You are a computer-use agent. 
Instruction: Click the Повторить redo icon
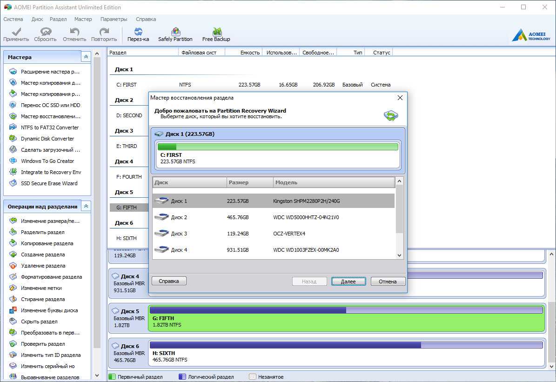(x=104, y=32)
